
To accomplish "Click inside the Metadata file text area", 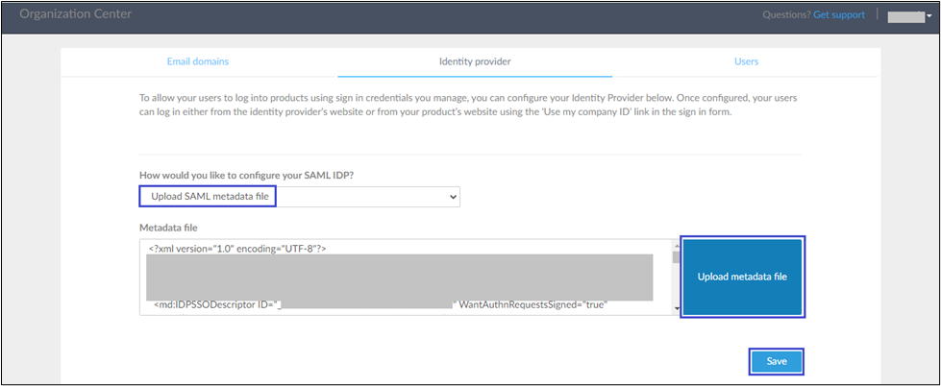I will click(x=404, y=278).
